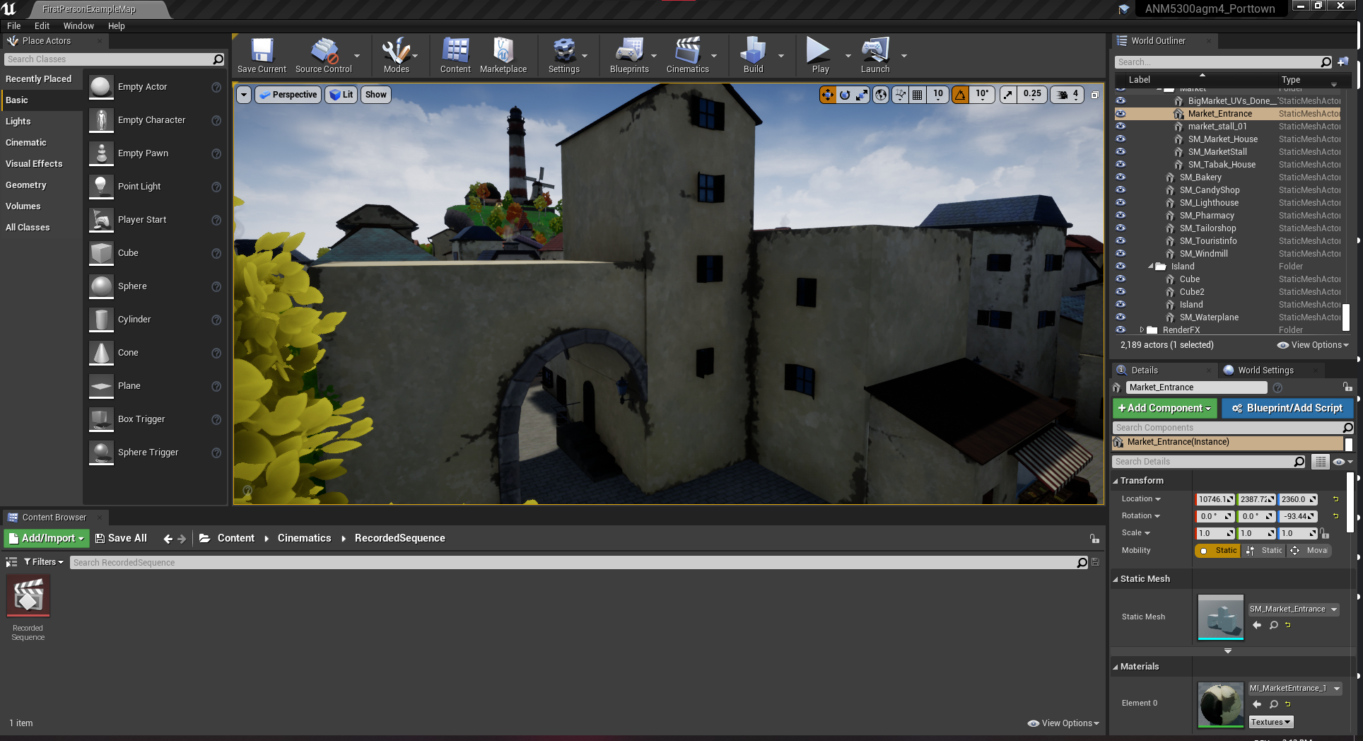
Task: Click Blueprint/Add Script button
Action: [1287, 409]
